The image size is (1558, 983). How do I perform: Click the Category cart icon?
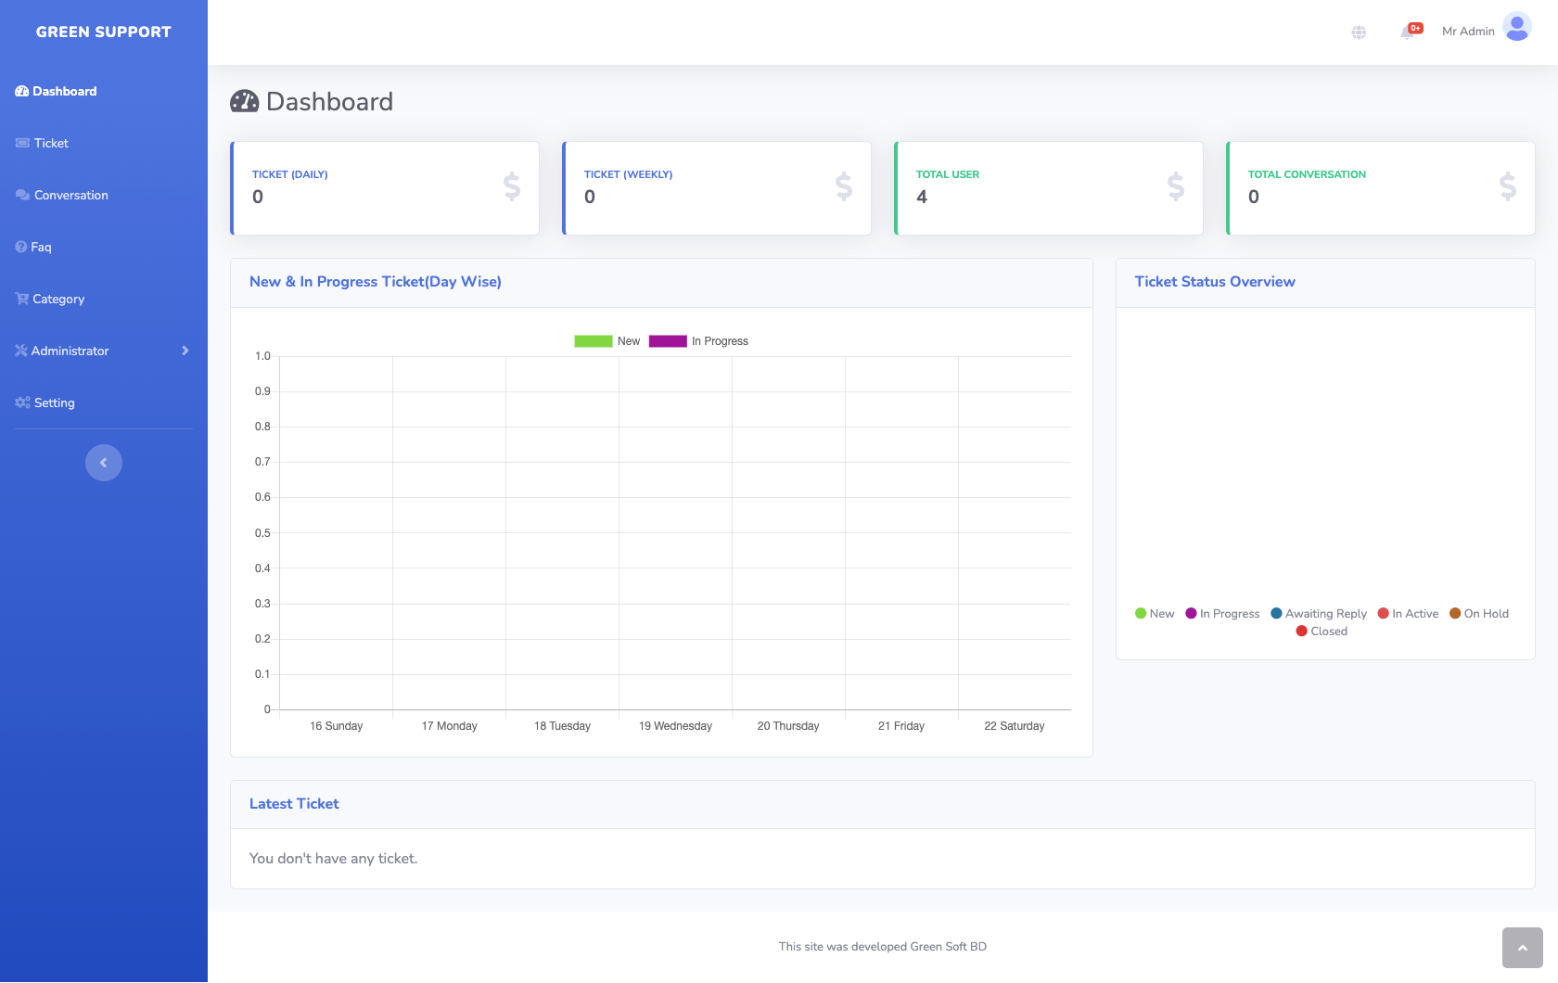click(x=21, y=299)
